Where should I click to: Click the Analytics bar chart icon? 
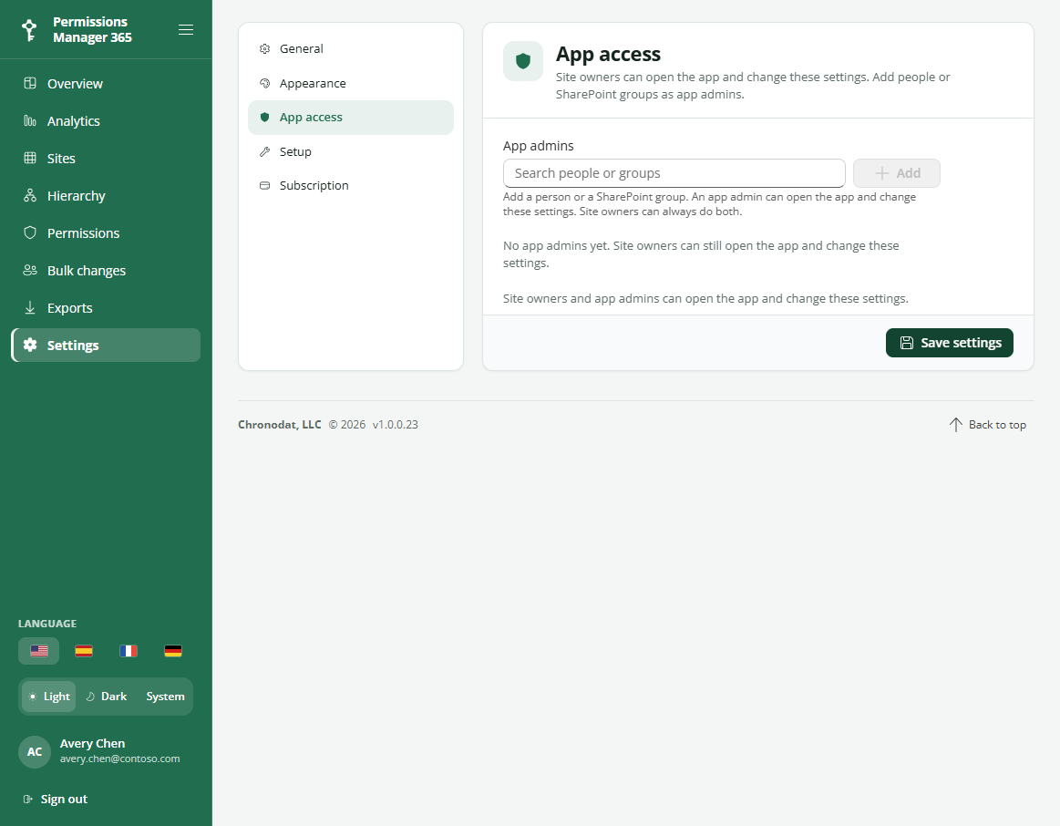(x=30, y=120)
